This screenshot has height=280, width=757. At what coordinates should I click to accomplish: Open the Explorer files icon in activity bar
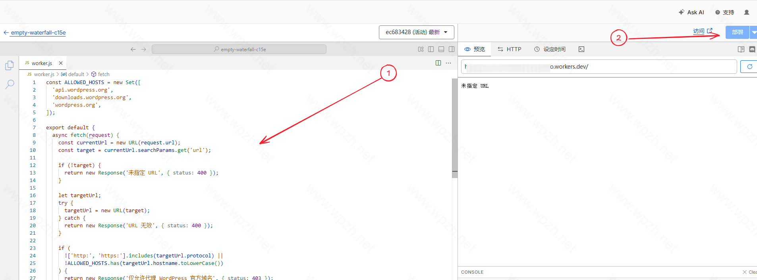[10, 65]
